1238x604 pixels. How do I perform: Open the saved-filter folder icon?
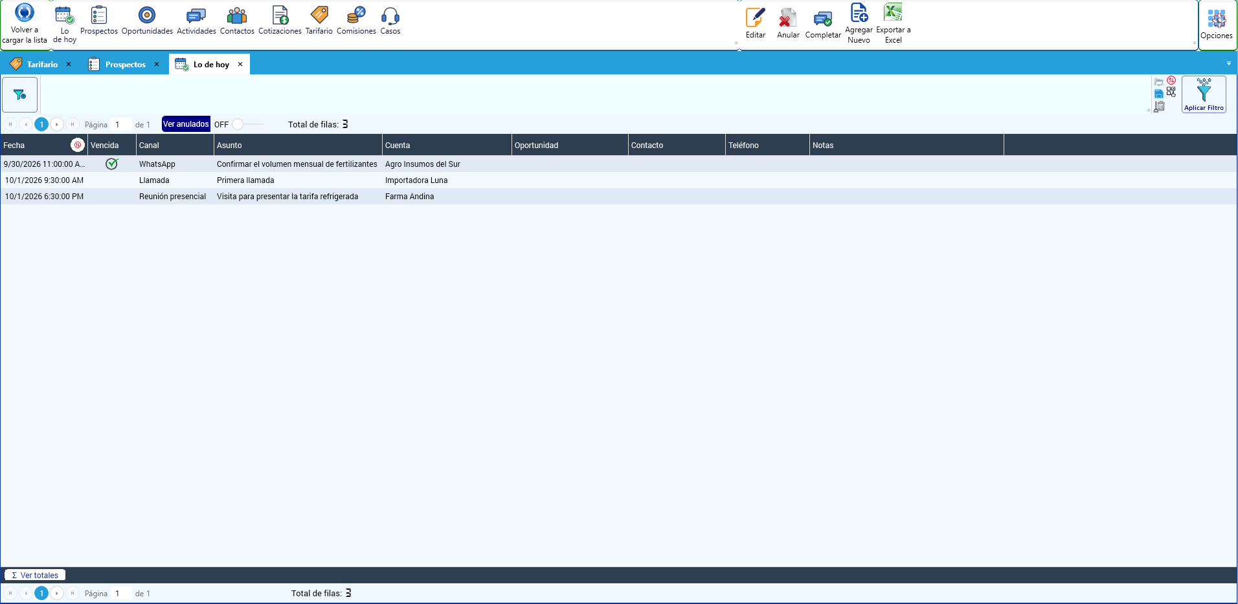[x=1159, y=82]
